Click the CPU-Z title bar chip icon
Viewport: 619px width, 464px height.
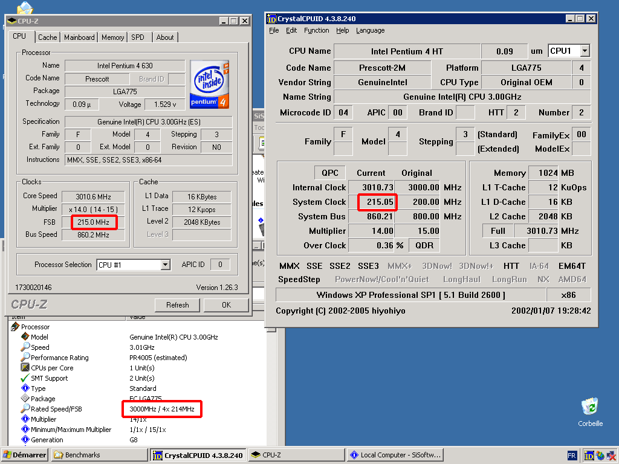[12, 21]
